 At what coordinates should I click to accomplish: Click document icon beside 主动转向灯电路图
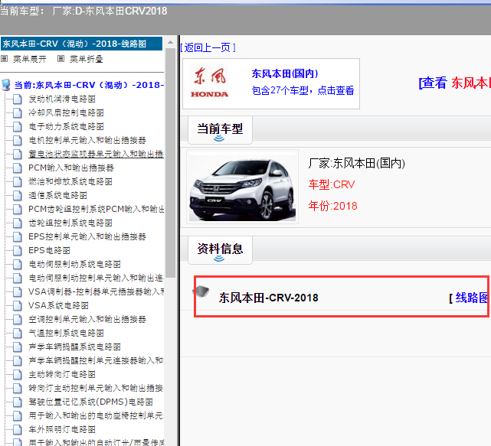18,374
